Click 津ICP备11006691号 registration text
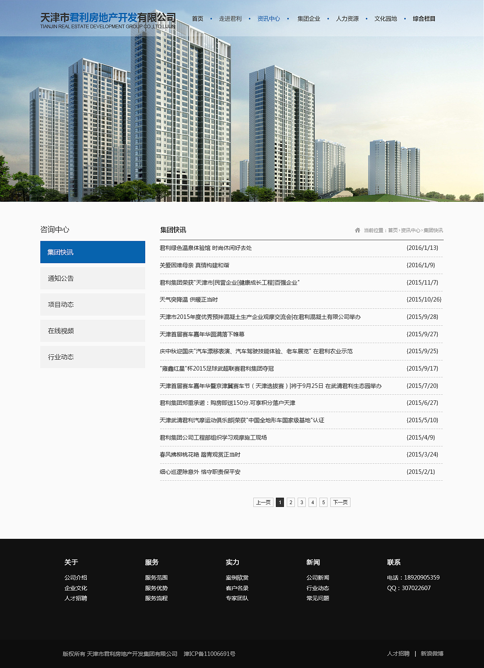This screenshot has height=668, width=484. pos(210,654)
